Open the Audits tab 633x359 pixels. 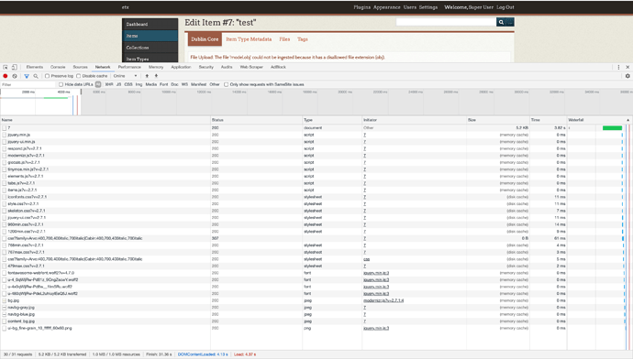pos(227,67)
